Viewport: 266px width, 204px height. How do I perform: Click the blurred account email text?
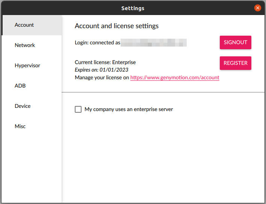(x=154, y=42)
